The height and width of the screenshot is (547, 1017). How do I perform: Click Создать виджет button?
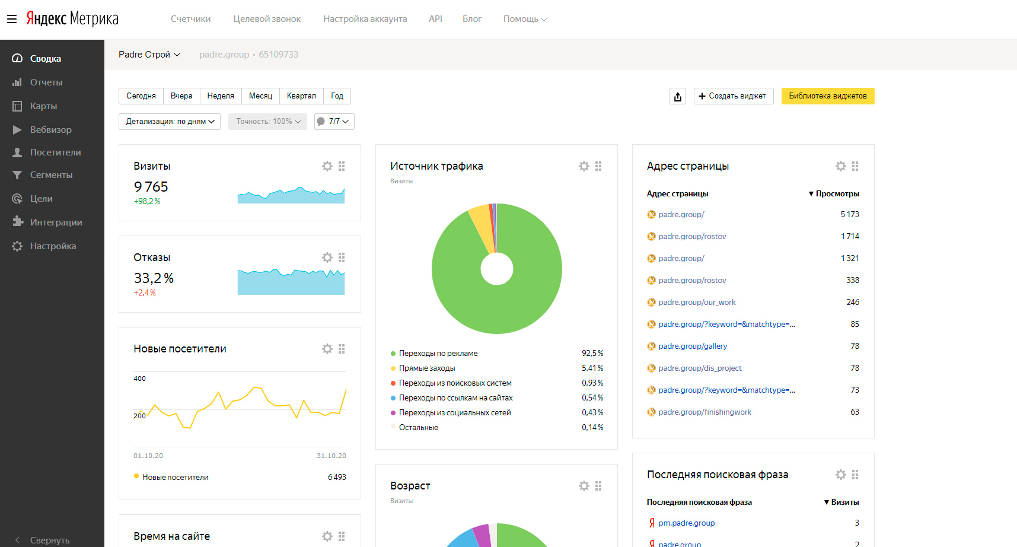click(734, 96)
